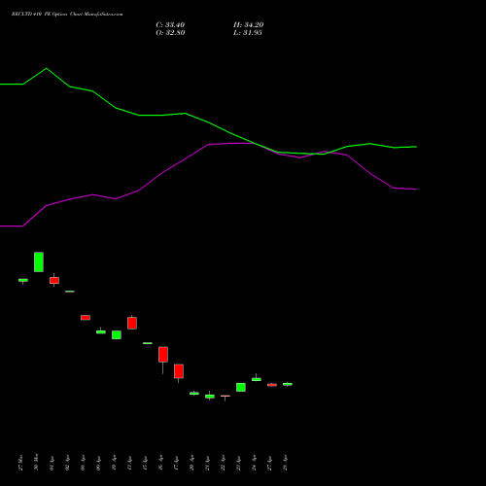The width and height of the screenshot is (486, 486).
Task: Click the right end of the purple indicator line
Action: tap(416, 190)
